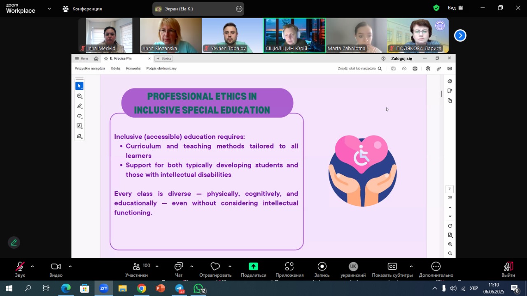This screenshot has width=527, height=296.
Task: Expand the audio options arrow
Action: 33,266
